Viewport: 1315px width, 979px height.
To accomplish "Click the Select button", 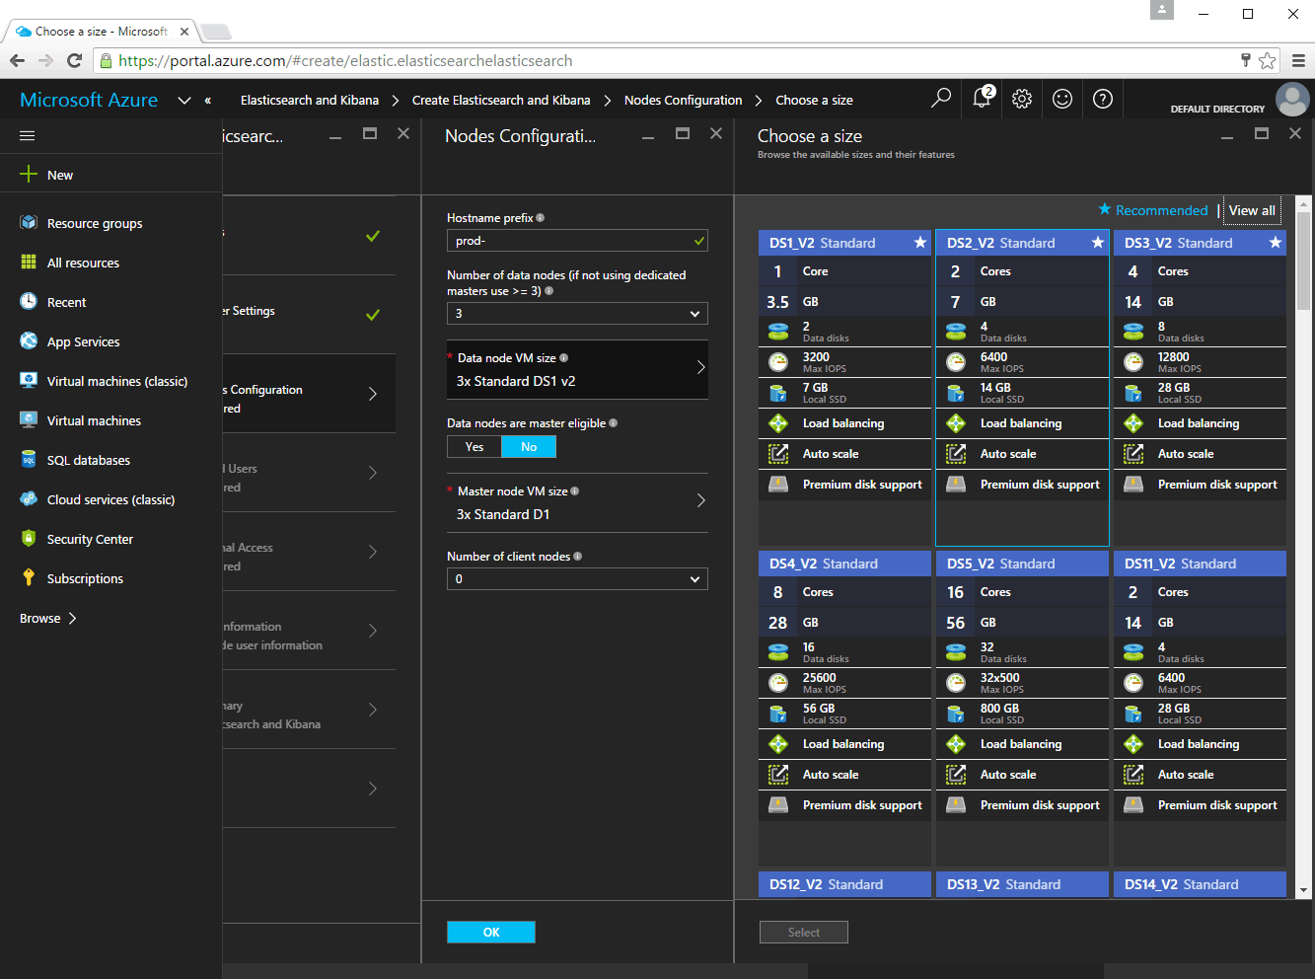I will pyautogui.click(x=804, y=932).
